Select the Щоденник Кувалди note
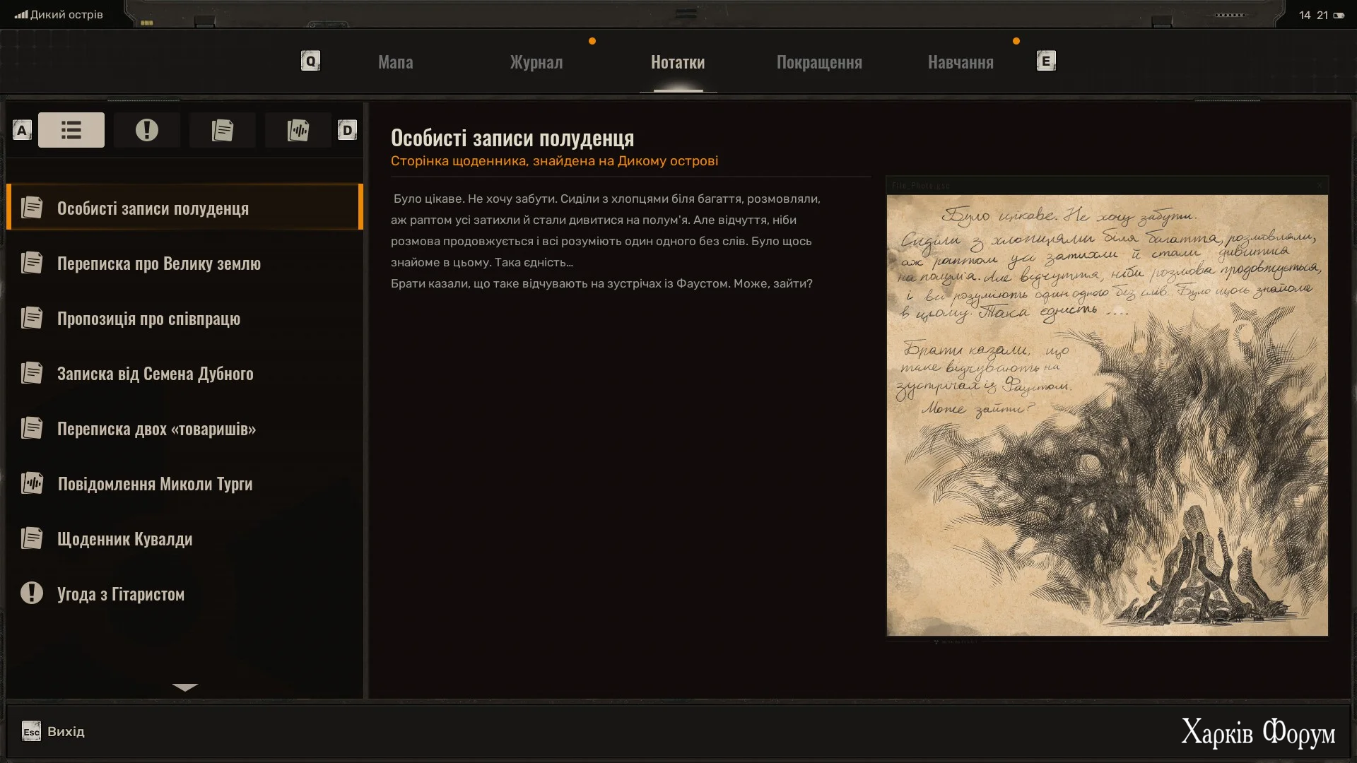Screen dimensions: 1357x763 [125, 539]
